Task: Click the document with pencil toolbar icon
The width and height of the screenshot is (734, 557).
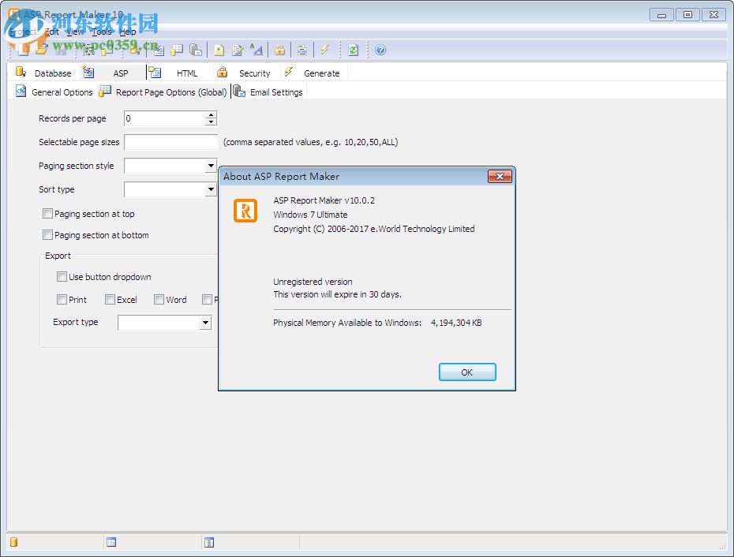Action: coord(238,50)
